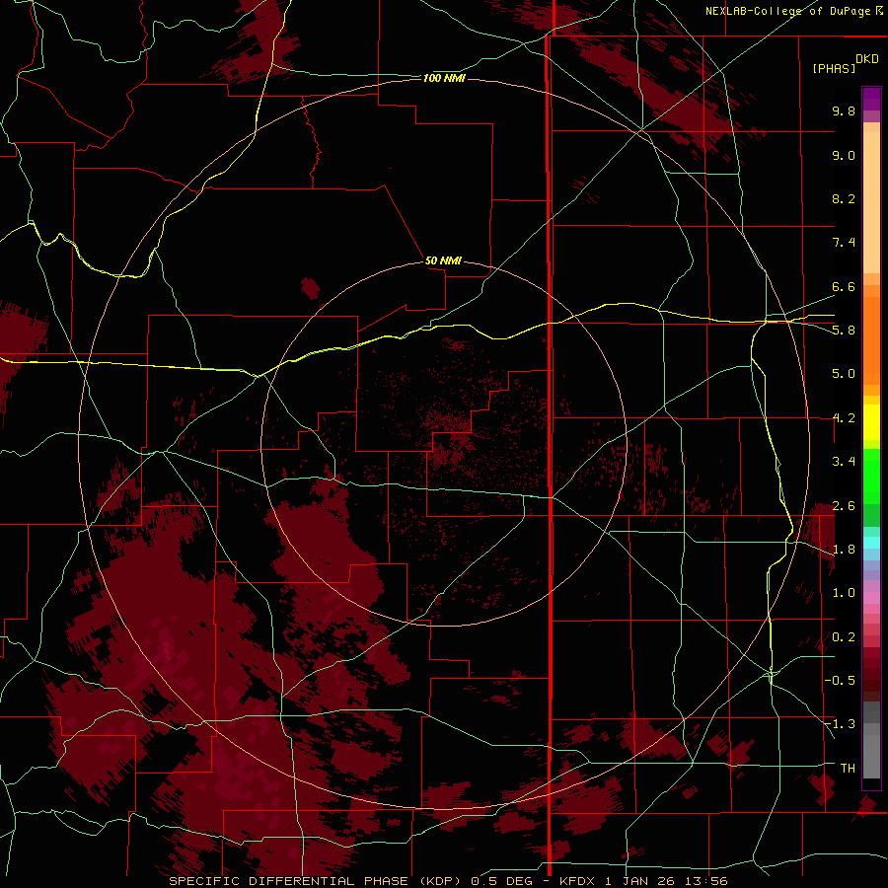Viewport: 888px width, 888px height.
Task: Click the 5.8 legend value
Action: click(844, 331)
